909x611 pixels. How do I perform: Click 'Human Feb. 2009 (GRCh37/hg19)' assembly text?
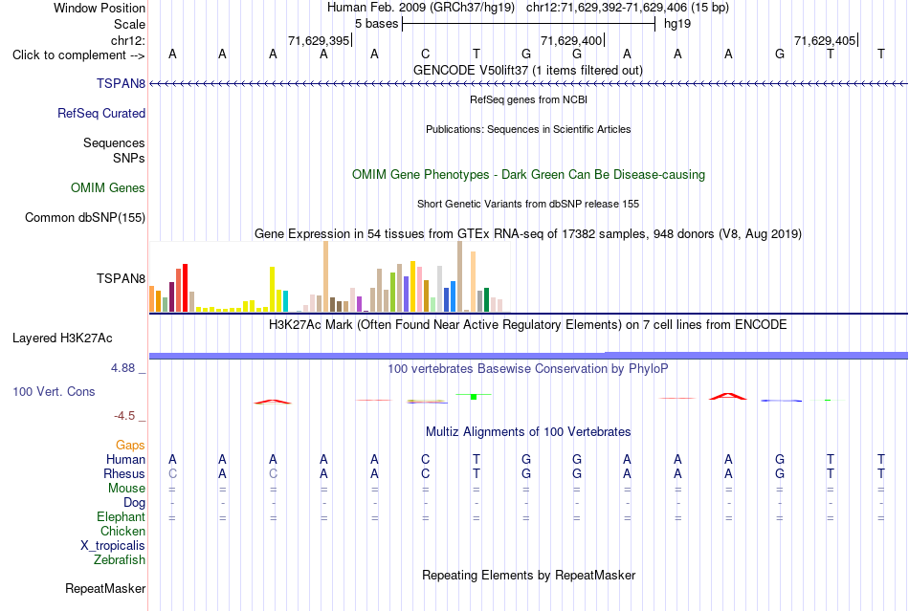(421, 8)
